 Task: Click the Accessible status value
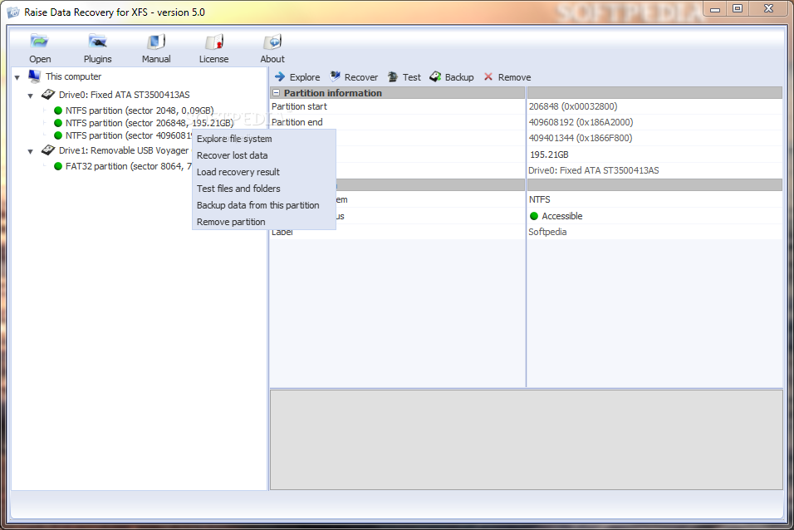561,216
